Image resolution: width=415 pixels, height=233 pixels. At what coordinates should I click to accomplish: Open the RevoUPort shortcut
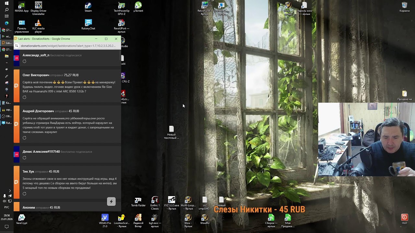pyautogui.click(x=122, y=27)
